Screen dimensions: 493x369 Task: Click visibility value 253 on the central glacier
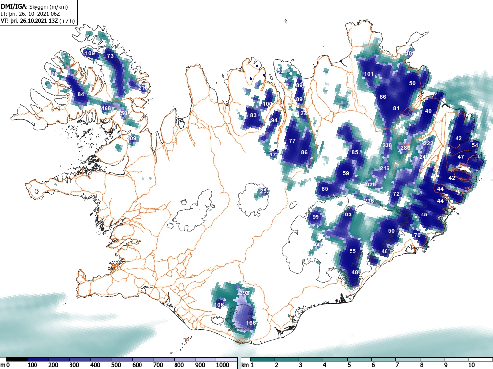pyautogui.click(x=264, y=191)
